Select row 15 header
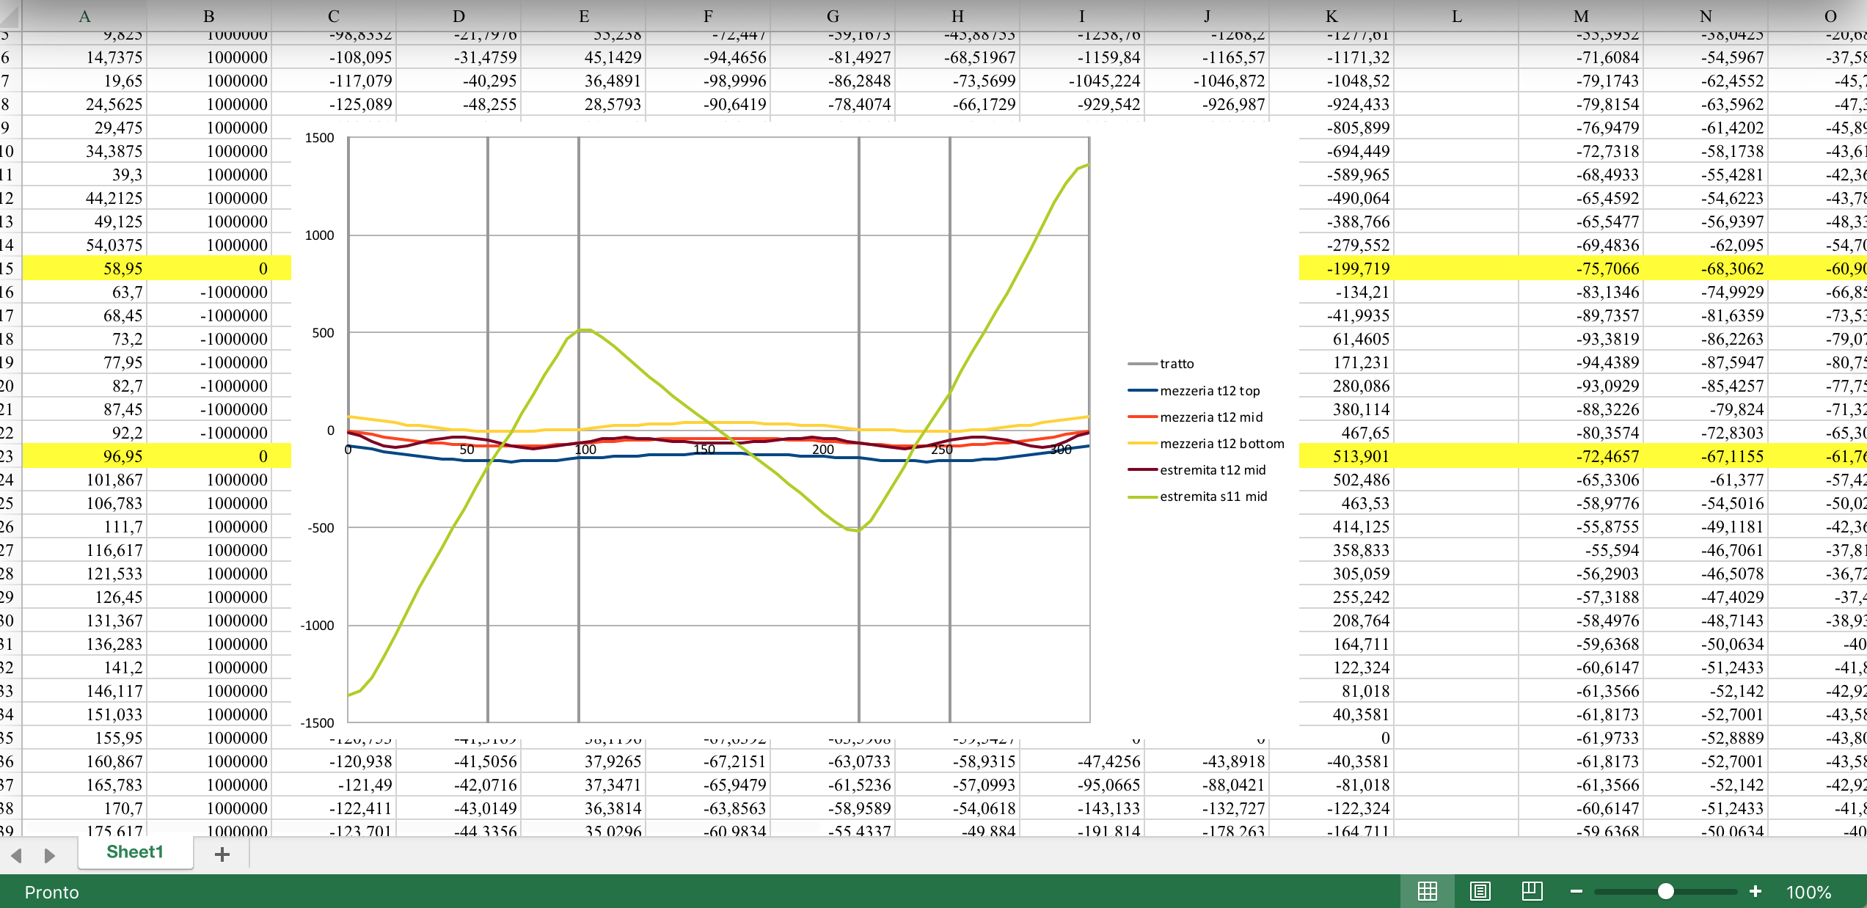The height and width of the screenshot is (908, 1867). [x=10, y=268]
